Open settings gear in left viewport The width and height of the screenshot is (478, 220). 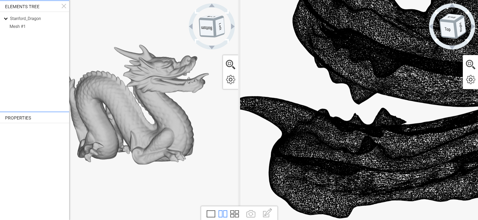pyautogui.click(x=231, y=79)
